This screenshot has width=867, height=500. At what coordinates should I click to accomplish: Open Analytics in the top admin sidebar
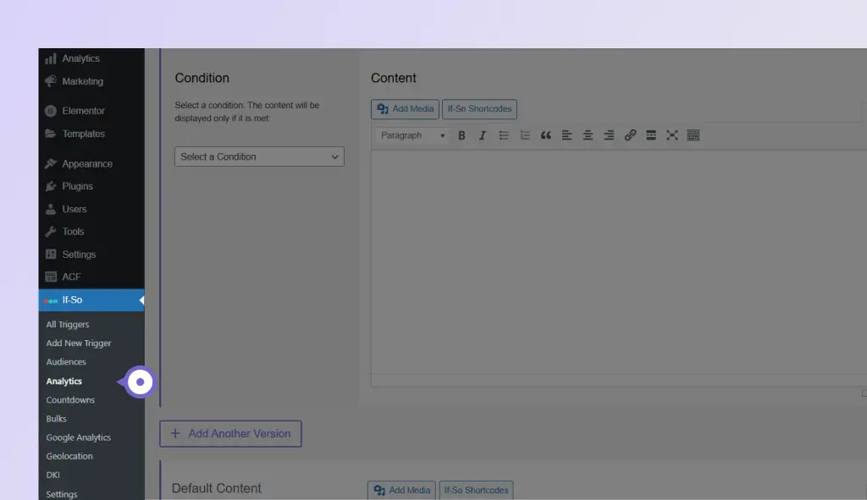pos(91,58)
